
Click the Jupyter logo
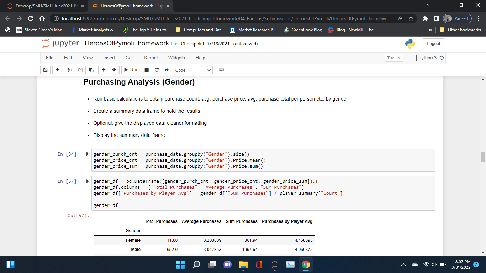point(60,44)
